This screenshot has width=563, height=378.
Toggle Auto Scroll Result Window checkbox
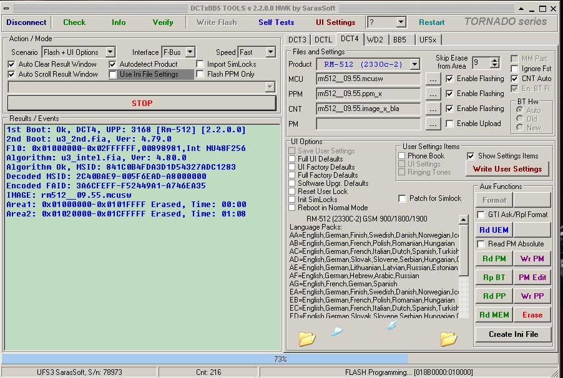11,74
